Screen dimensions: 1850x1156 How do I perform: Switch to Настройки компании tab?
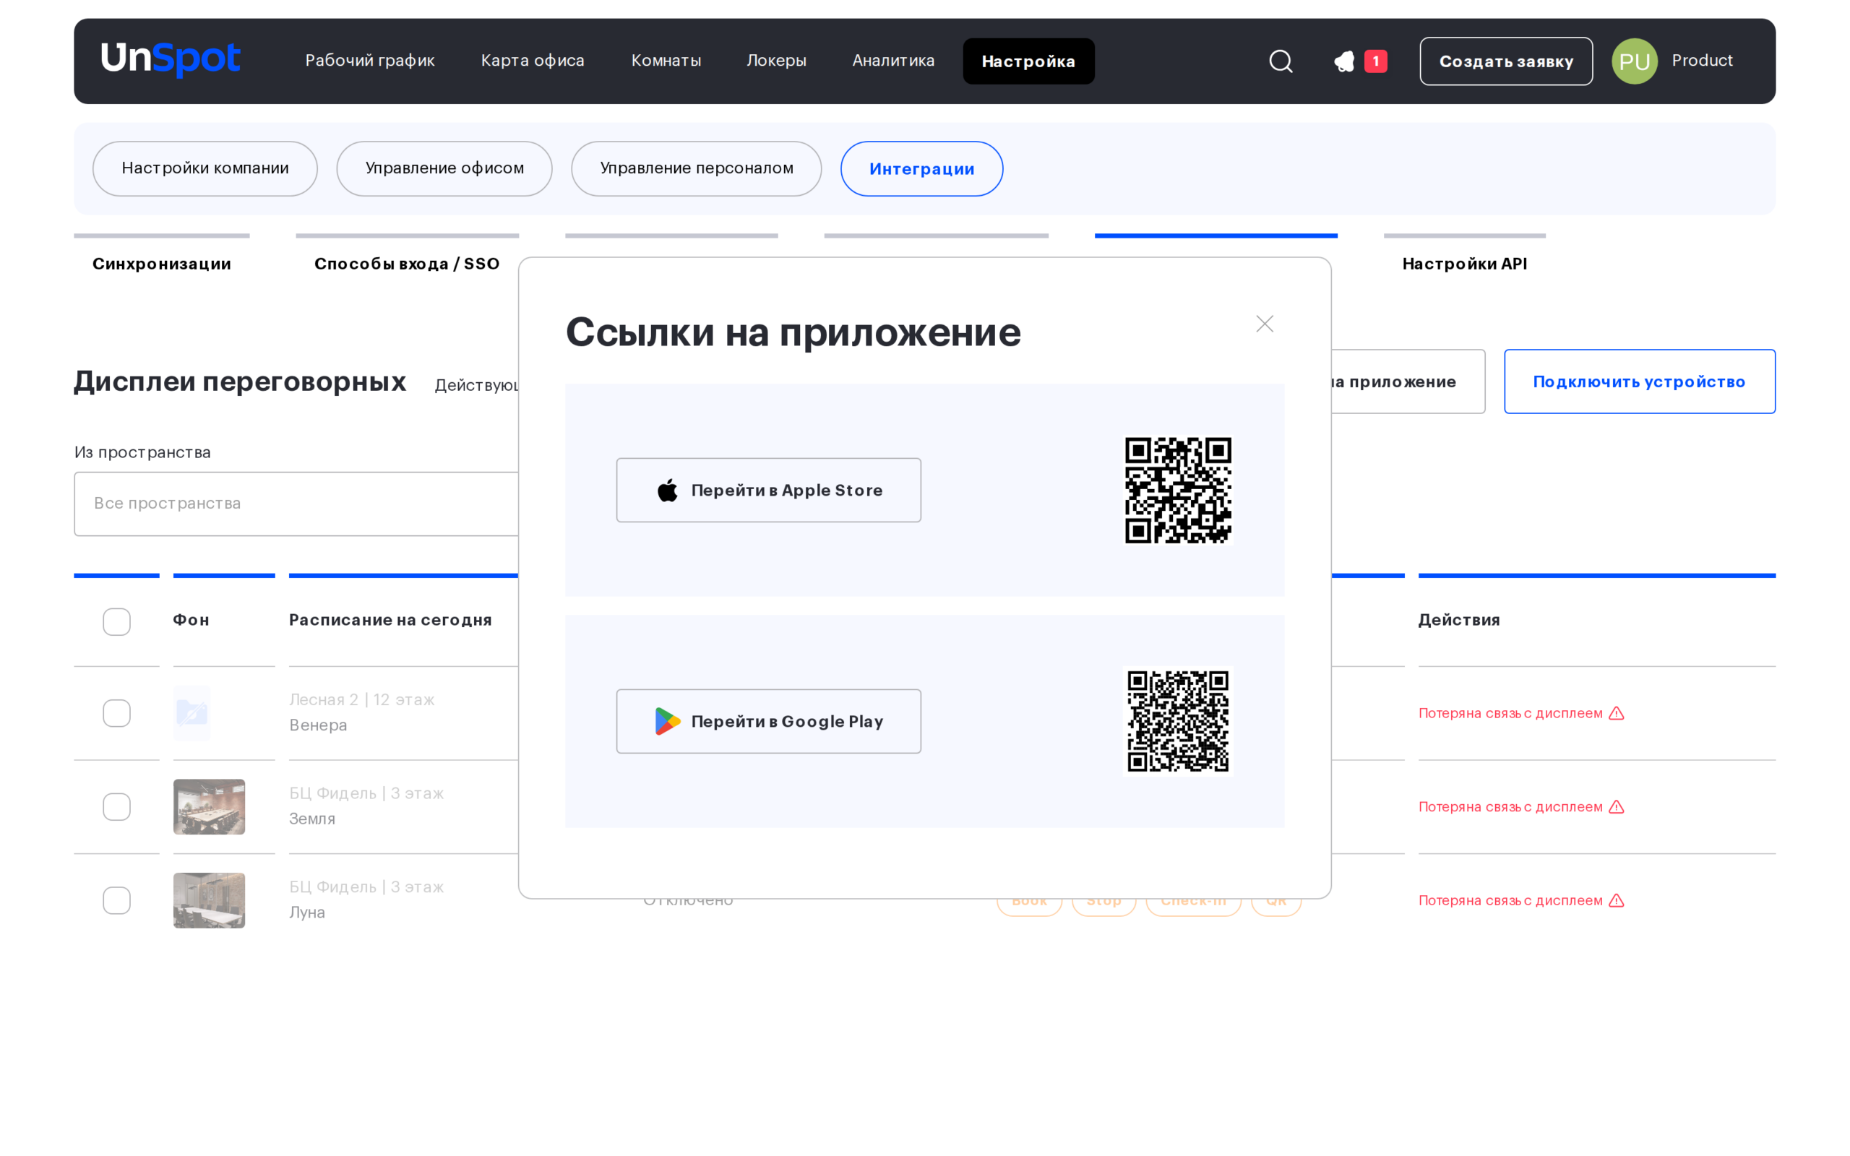pos(205,168)
